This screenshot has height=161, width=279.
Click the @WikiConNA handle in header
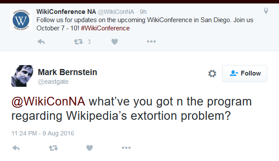coord(116,12)
